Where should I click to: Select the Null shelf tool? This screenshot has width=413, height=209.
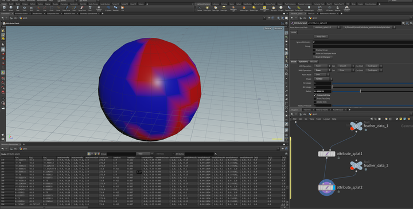pos(38,9)
